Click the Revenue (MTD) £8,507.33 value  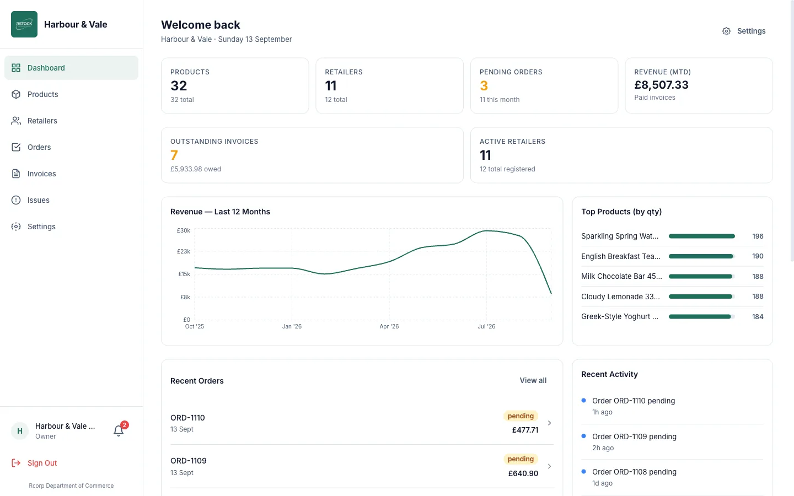pos(661,85)
